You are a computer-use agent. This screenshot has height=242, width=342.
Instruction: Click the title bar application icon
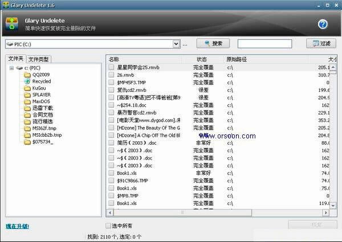[6, 5]
